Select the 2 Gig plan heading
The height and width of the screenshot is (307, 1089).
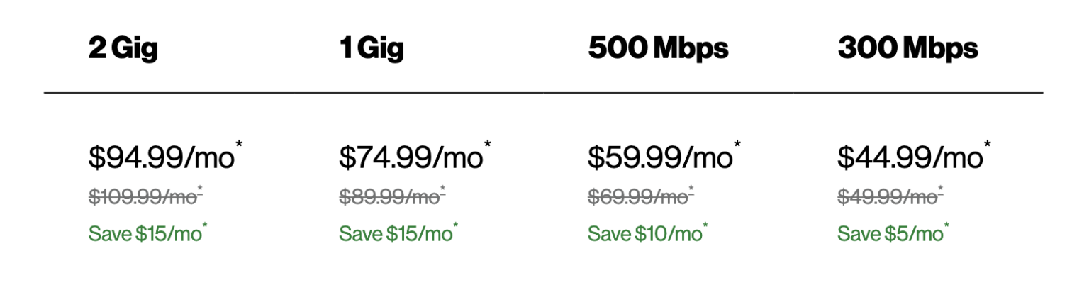(x=123, y=48)
